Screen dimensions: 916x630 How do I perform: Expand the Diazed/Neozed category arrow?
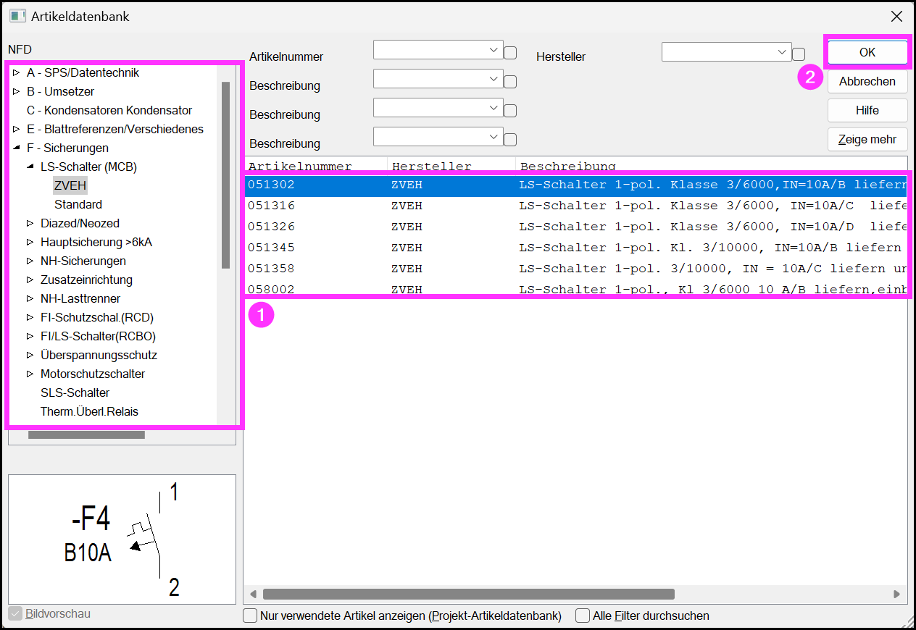30,224
